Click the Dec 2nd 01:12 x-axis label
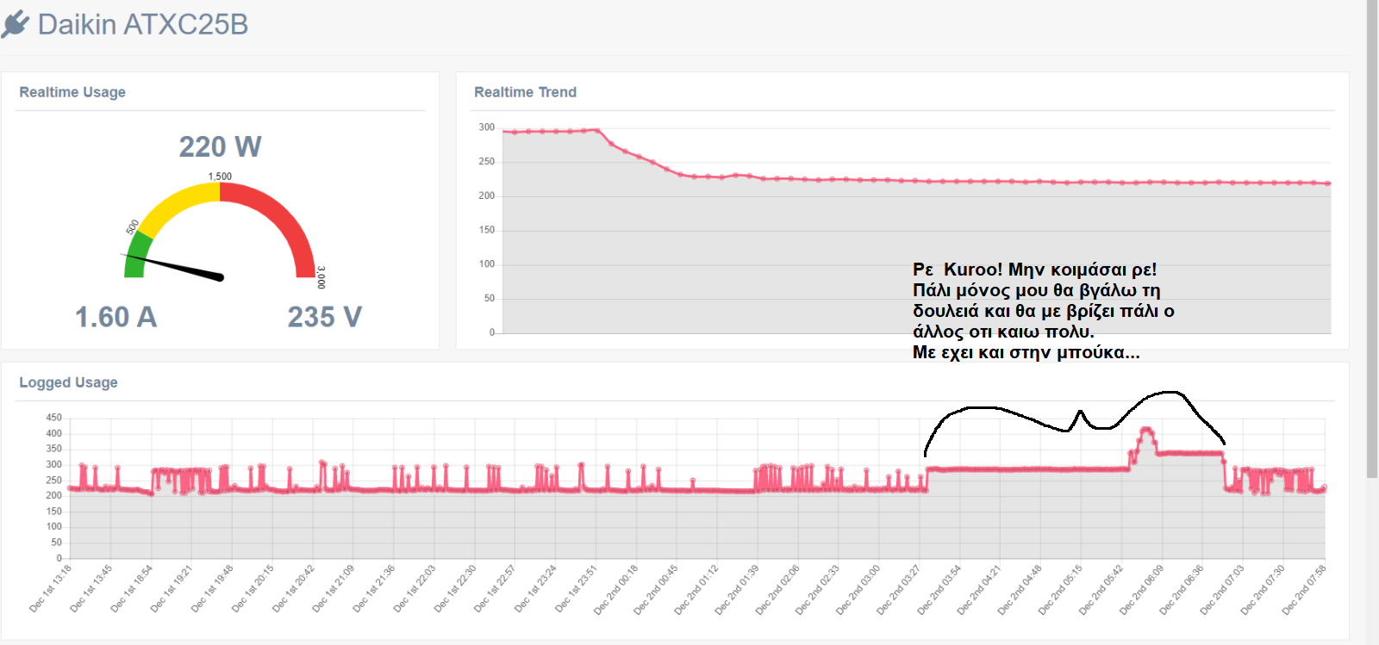This screenshot has height=645, width=1379. click(x=697, y=589)
